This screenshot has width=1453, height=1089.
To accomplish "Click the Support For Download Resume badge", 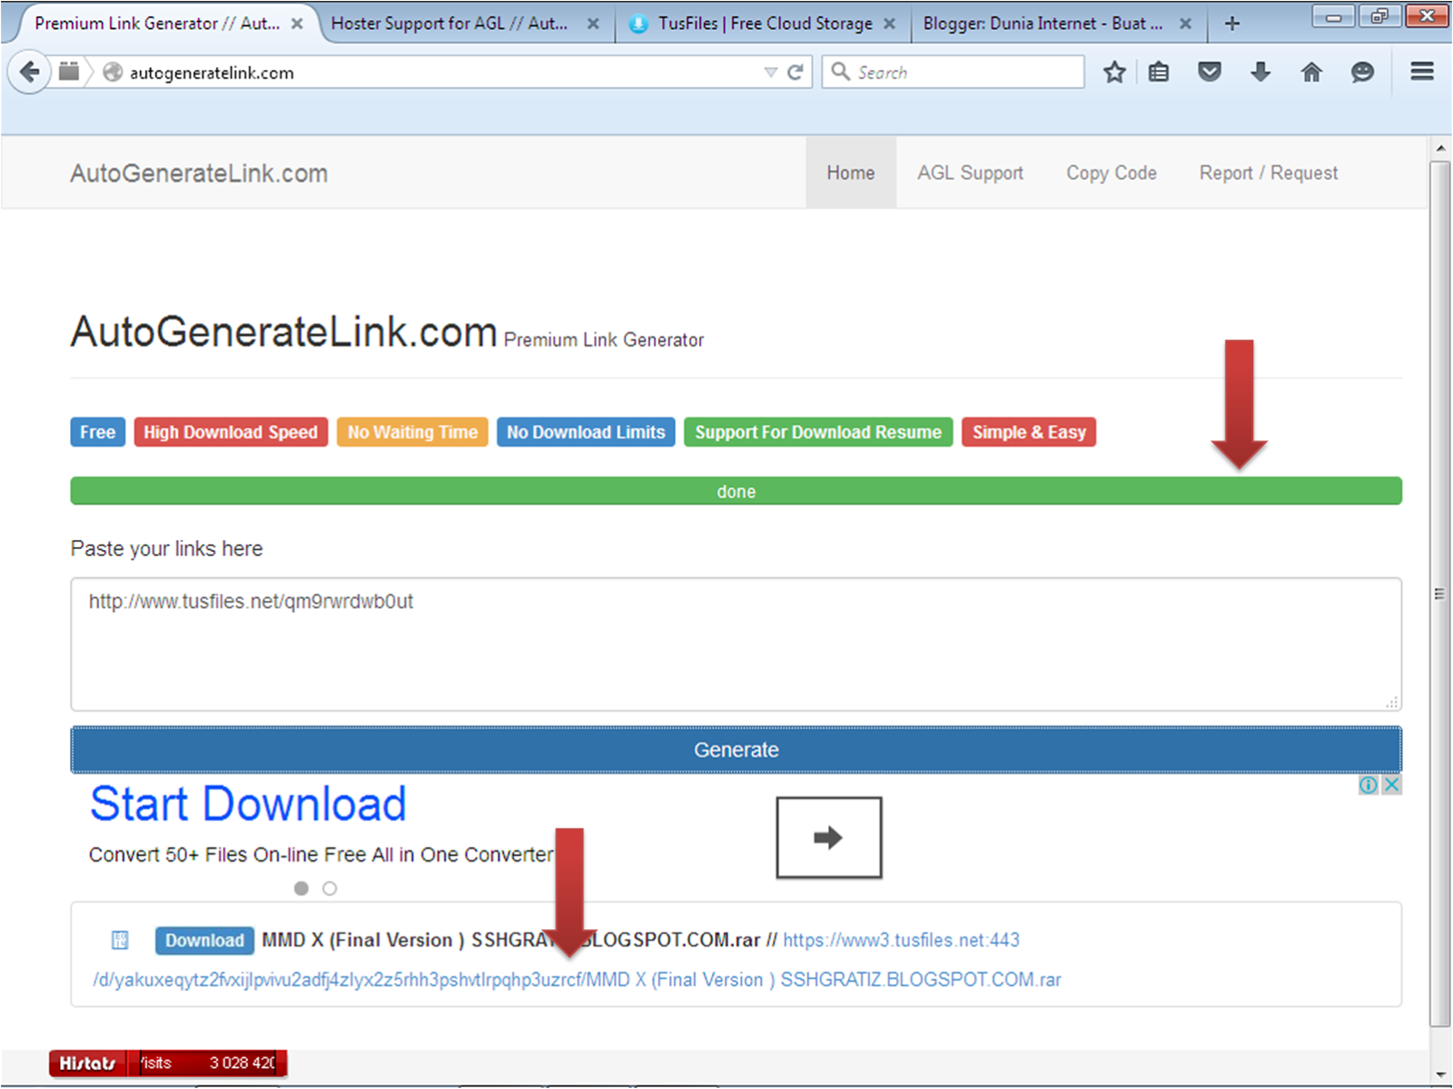I will 818,432.
